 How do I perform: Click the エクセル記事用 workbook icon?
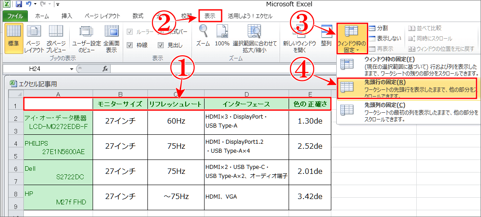(x=13, y=84)
